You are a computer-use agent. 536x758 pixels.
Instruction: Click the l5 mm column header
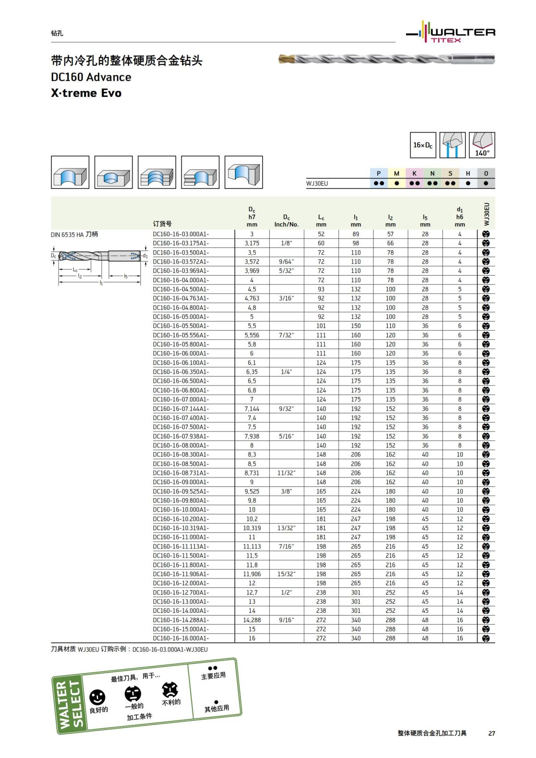click(x=425, y=221)
